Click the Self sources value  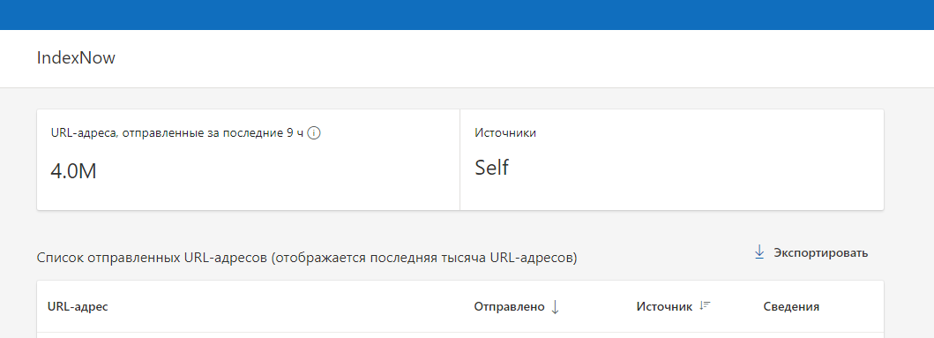tap(491, 168)
